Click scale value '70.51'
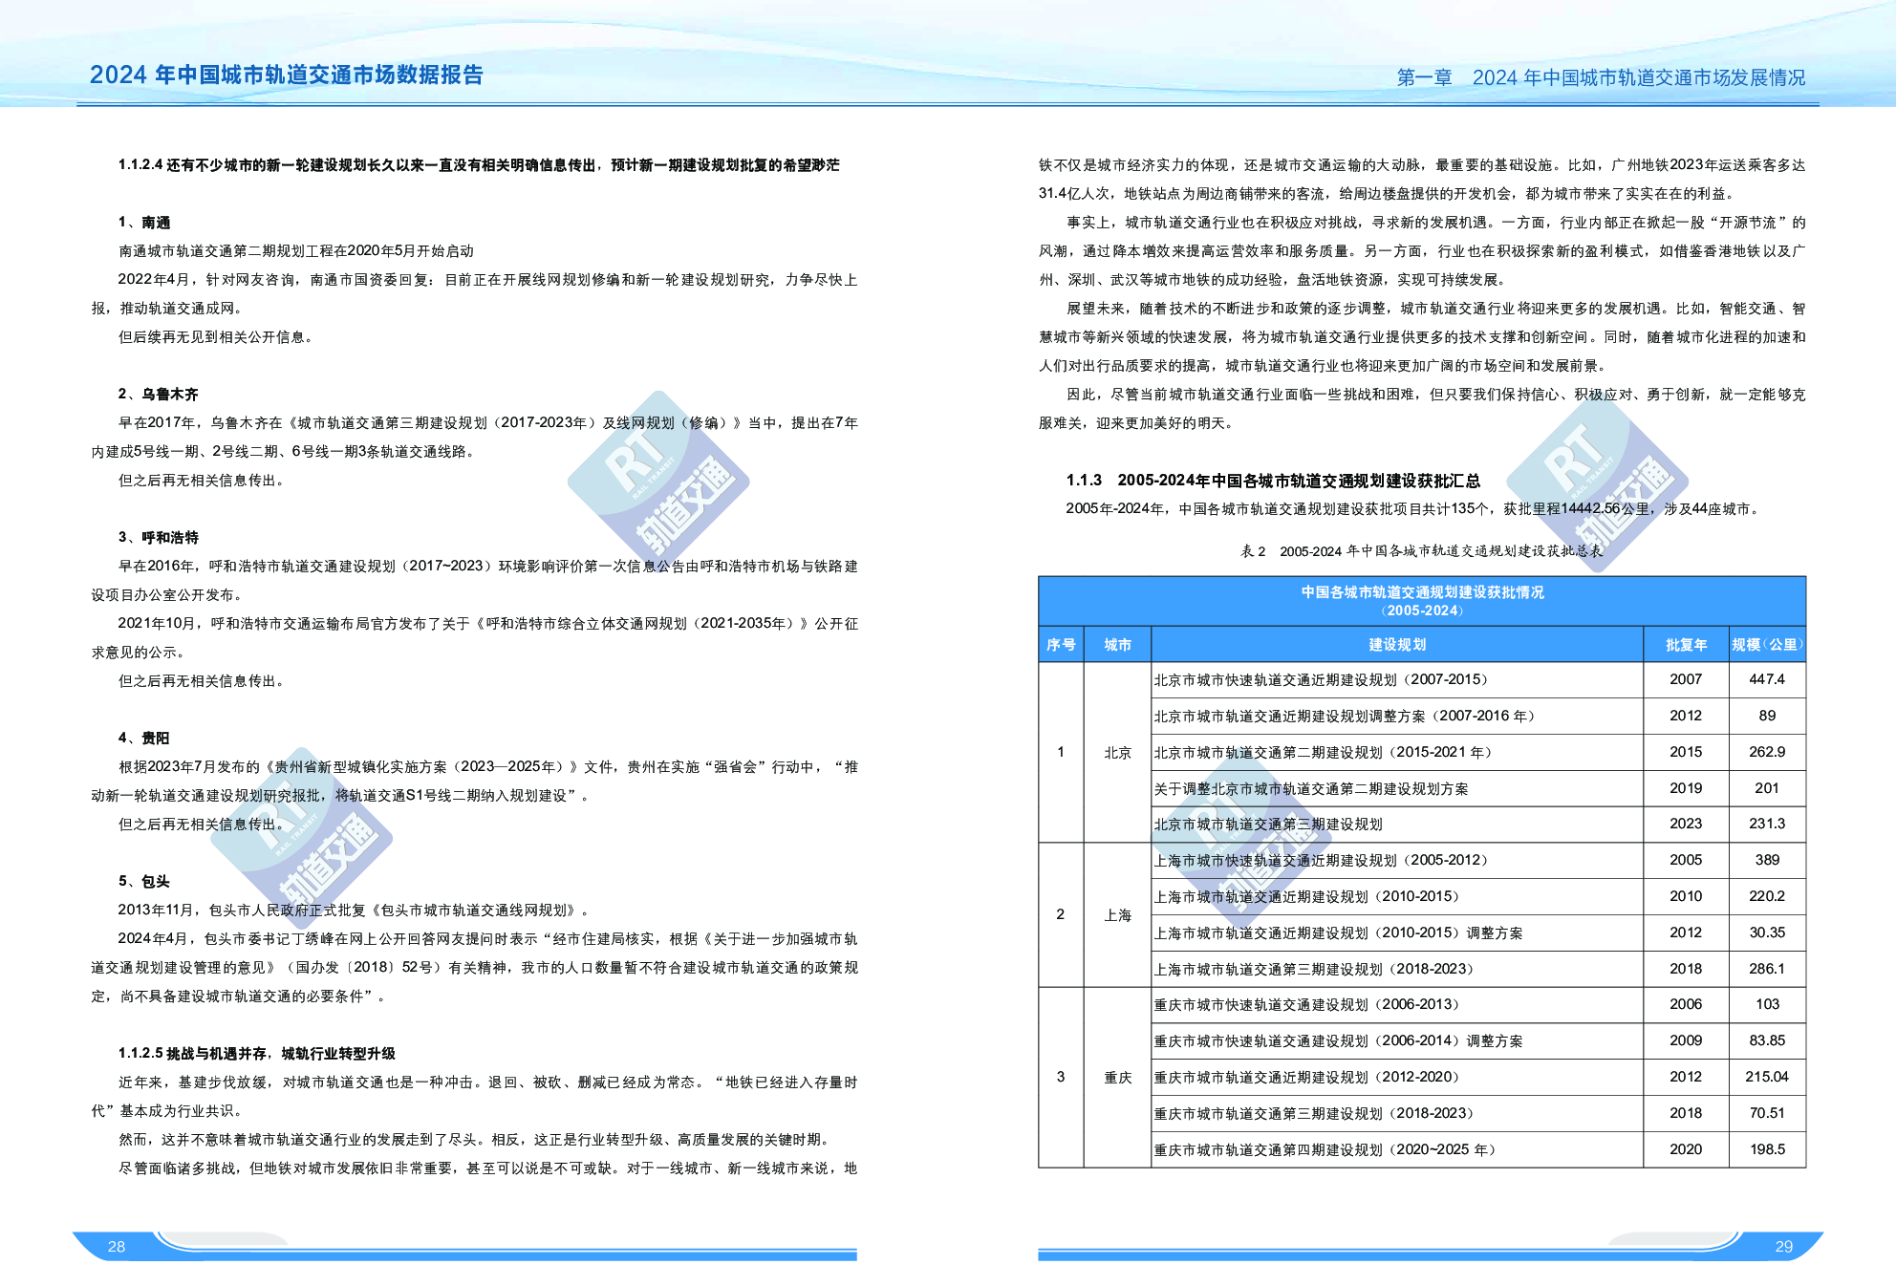 (1767, 1113)
